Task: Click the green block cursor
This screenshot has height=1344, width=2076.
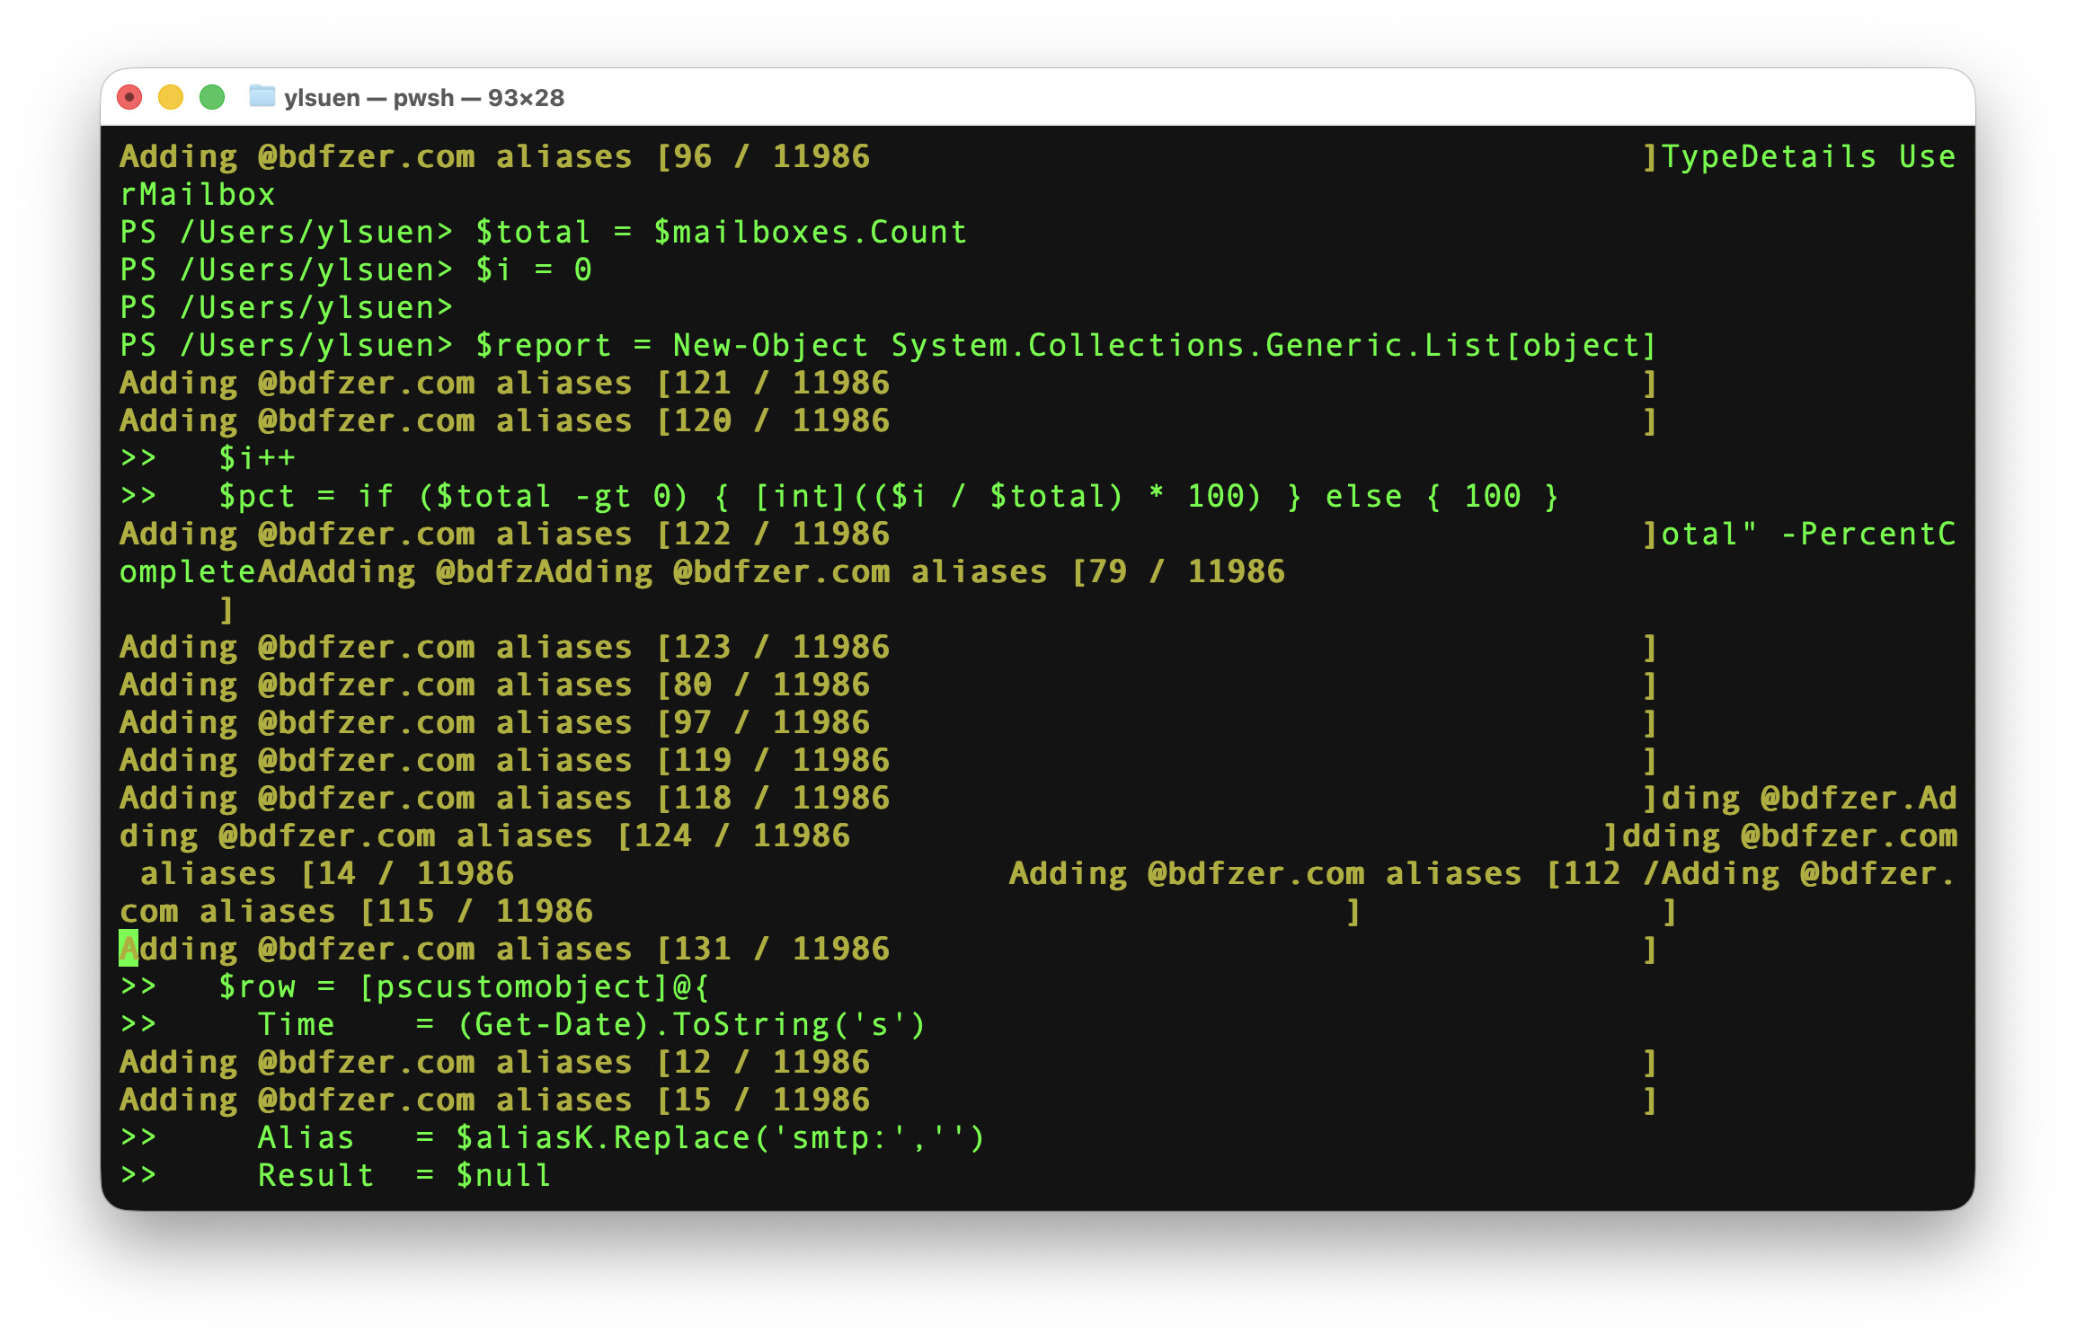Action: (128, 948)
